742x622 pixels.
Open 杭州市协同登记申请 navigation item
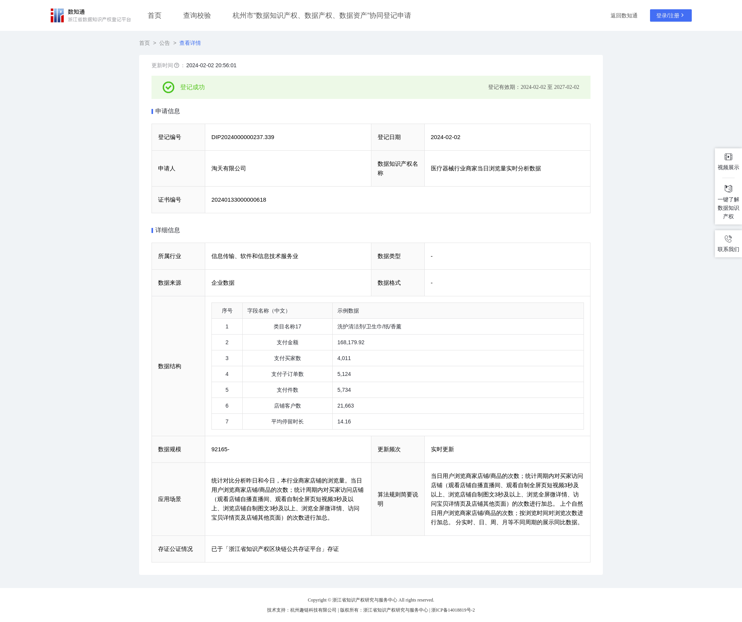tap(322, 15)
